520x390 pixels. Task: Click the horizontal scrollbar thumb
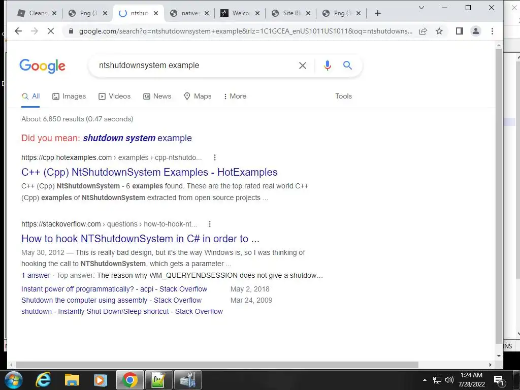tap(217, 365)
